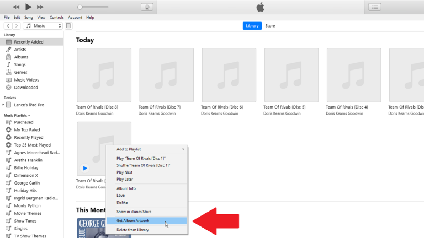Open the Edit menu
424x238 pixels.
[17, 17]
